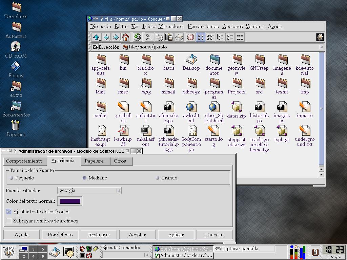Go back with Konqueror's left arrow

(x=106, y=37)
